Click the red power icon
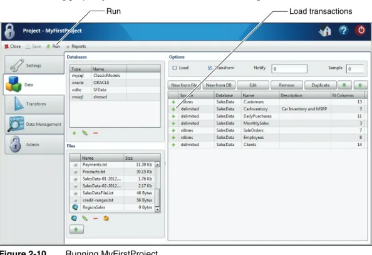Image resolution: width=372 pixels, height=255 pixels. 361,31
